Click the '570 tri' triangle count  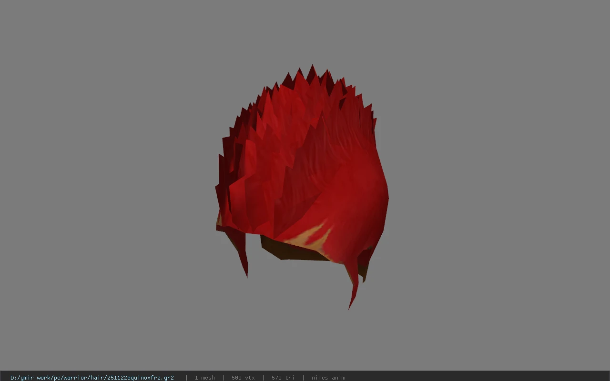click(x=283, y=378)
